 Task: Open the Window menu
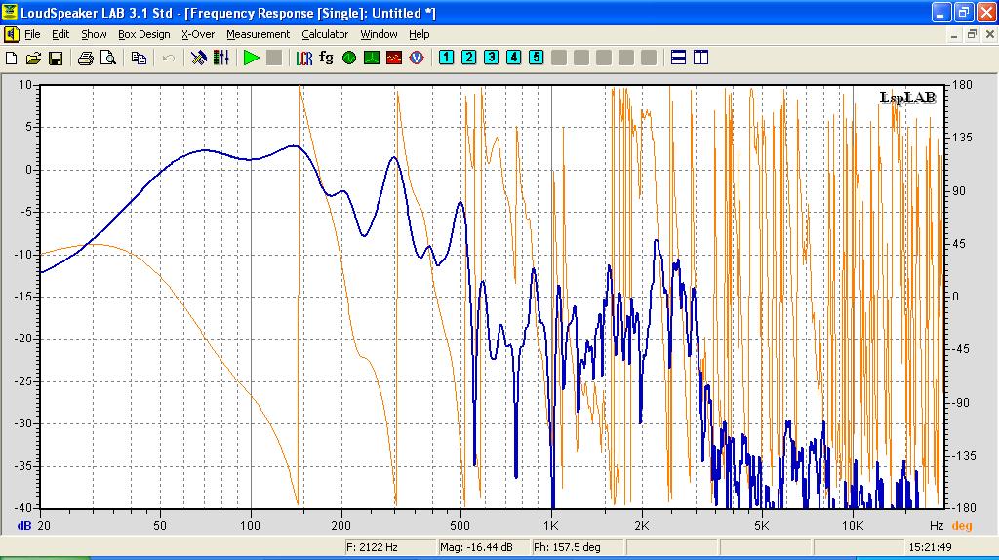coord(379,34)
